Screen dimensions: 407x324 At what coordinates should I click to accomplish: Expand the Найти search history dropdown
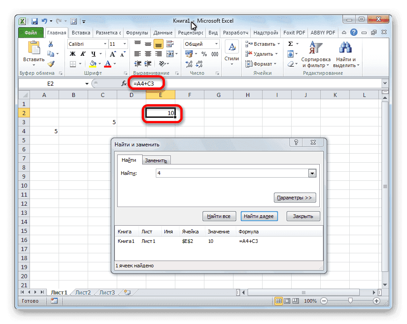tap(313, 173)
